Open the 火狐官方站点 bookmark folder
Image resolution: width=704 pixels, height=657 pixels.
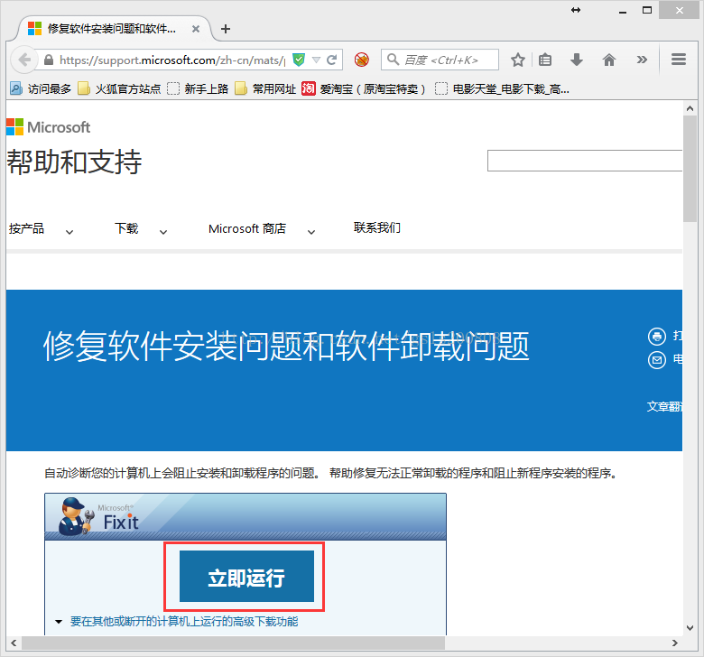coord(119,89)
